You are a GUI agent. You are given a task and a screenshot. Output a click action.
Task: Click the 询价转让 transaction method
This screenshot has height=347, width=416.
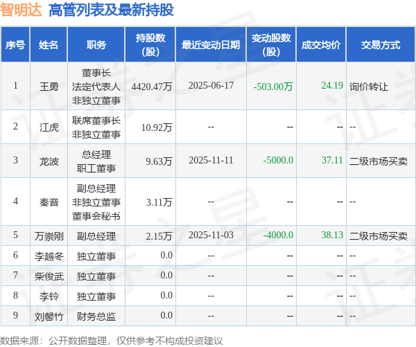pyautogui.click(x=369, y=87)
